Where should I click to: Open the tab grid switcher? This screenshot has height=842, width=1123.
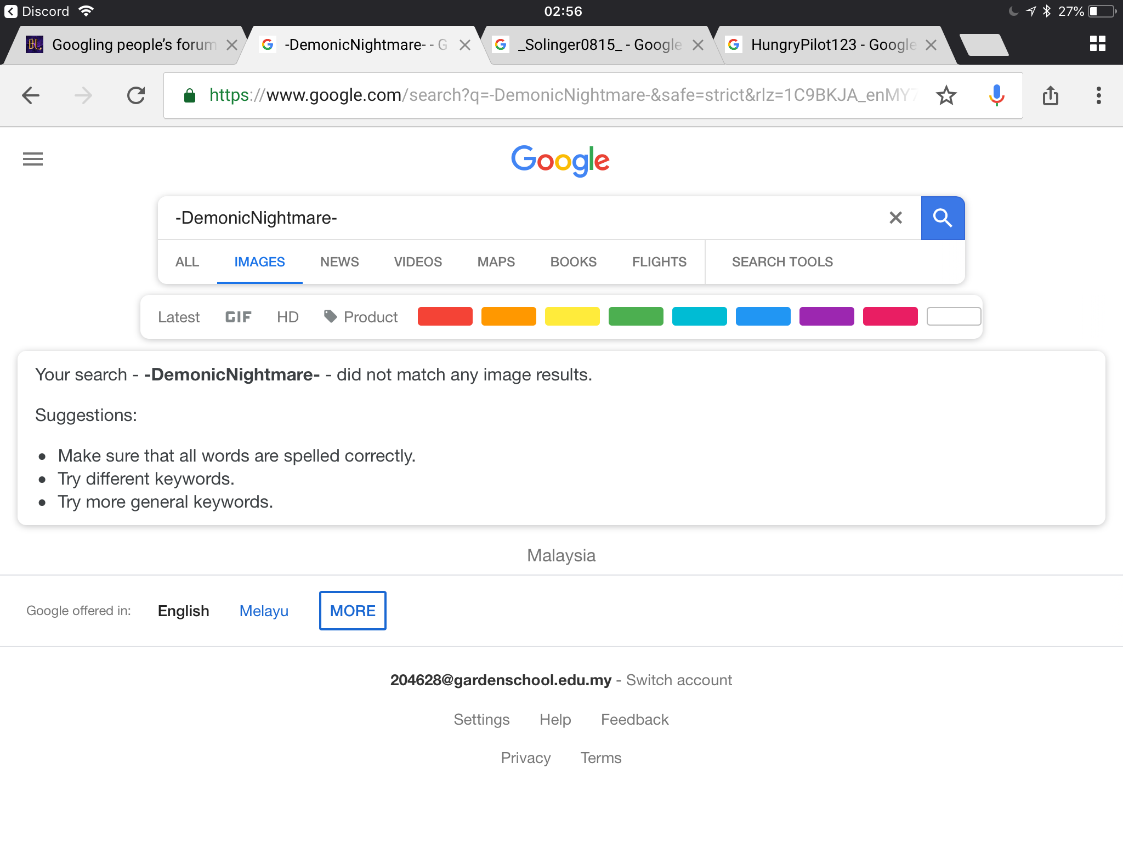pos(1098,43)
